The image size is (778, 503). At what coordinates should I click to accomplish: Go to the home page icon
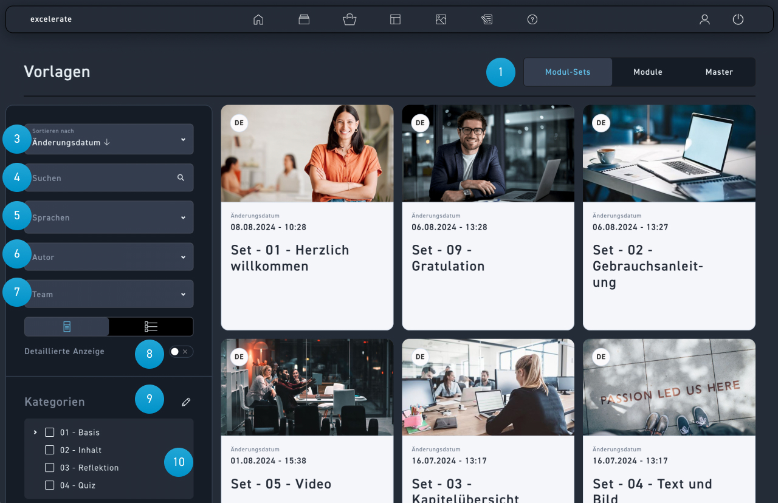coord(258,19)
